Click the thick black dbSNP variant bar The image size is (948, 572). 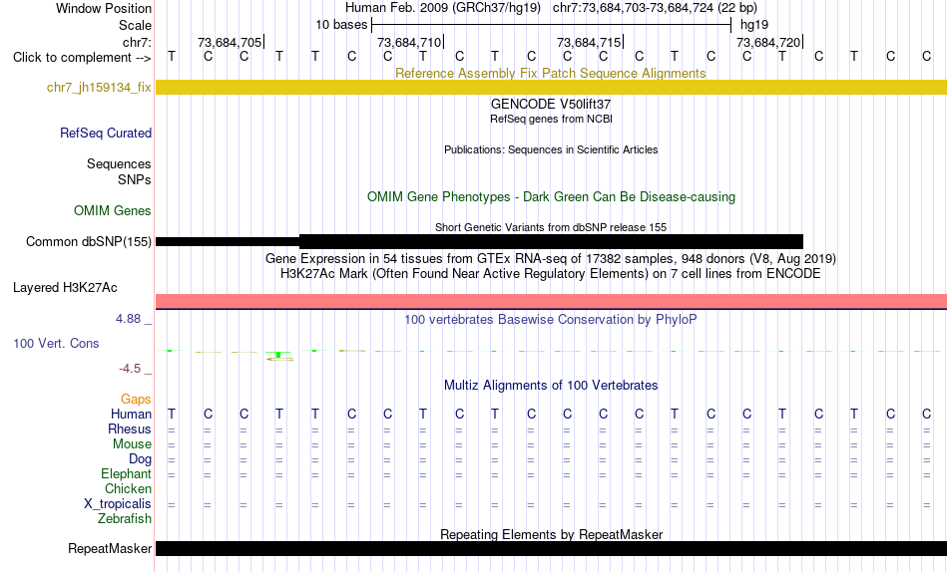551,241
